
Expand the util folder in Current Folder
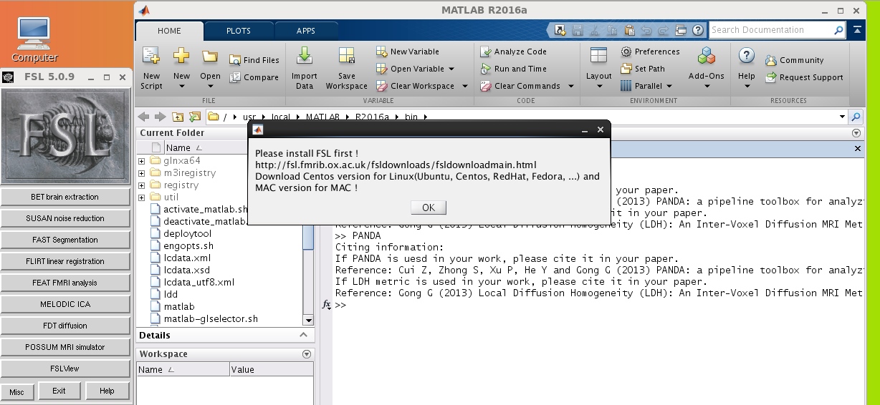point(142,197)
